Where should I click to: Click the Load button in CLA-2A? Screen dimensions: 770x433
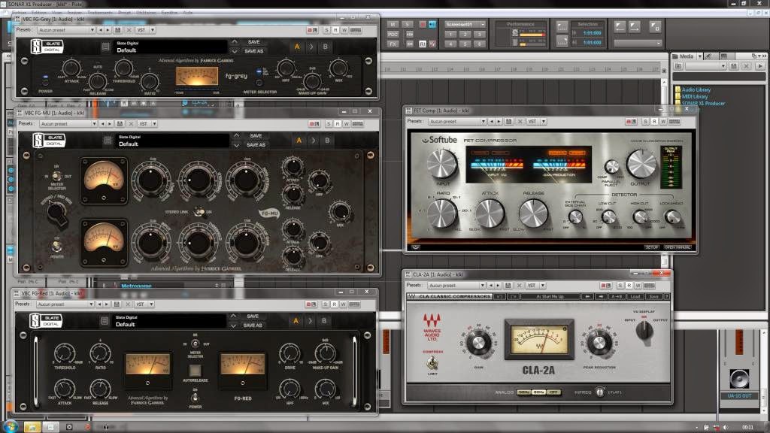(635, 296)
